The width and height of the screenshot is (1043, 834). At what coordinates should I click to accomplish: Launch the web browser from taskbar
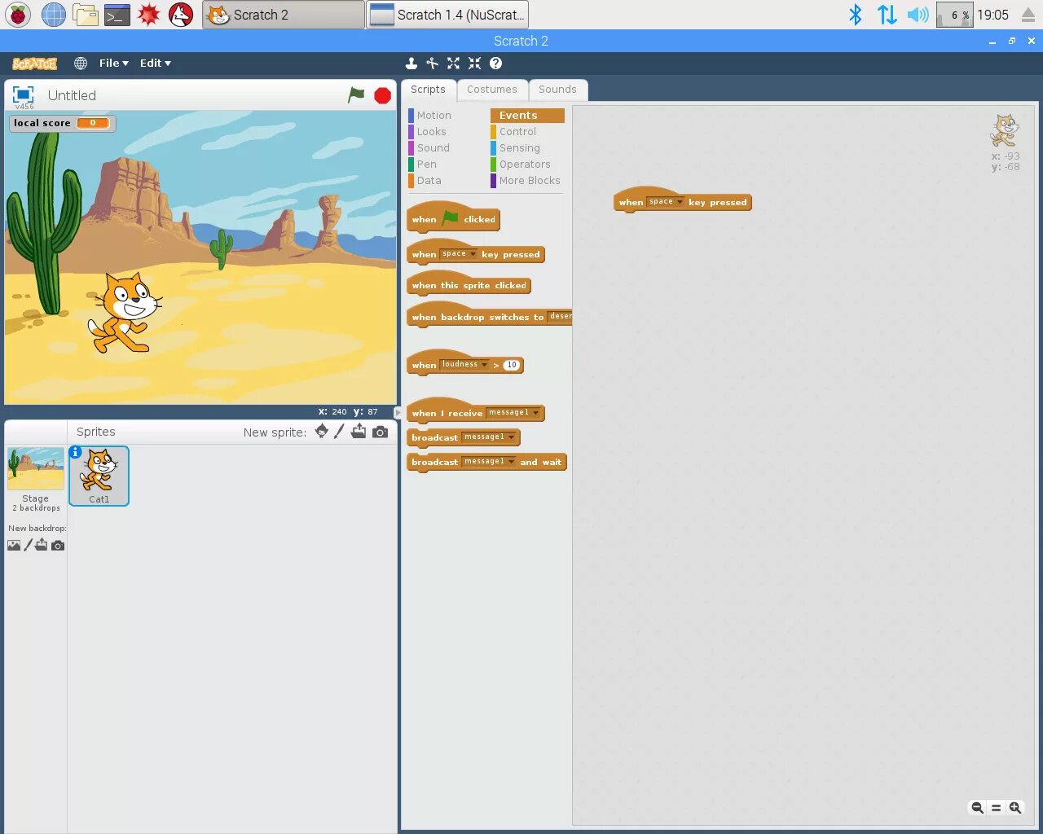(x=54, y=15)
